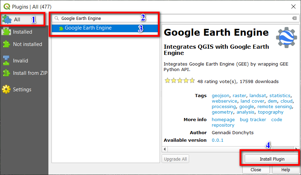Open the google tag link

(246, 107)
